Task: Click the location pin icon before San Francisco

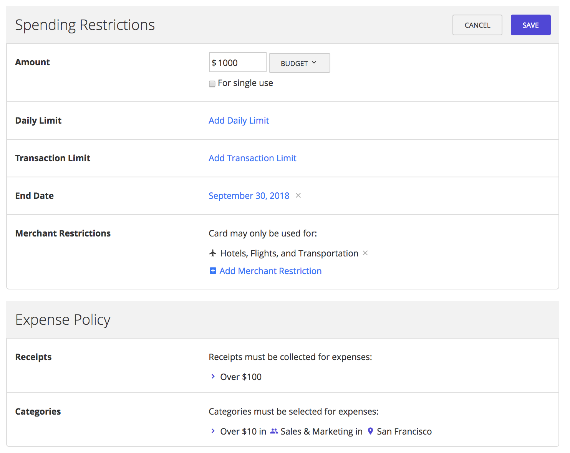Action: point(370,431)
